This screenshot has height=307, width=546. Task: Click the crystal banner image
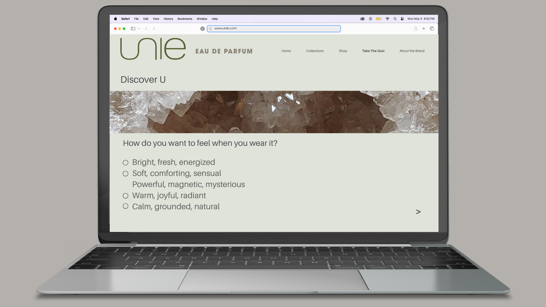(x=274, y=112)
